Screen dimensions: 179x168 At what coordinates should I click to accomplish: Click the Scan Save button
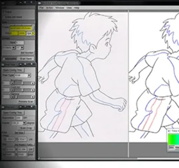[x=26, y=59]
